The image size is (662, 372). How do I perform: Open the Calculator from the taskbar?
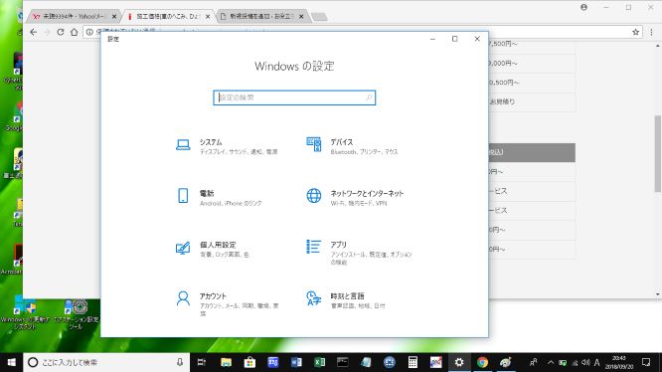tap(413, 362)
